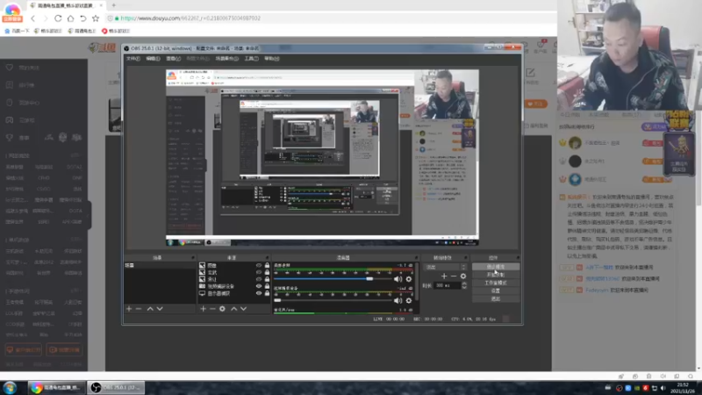The image size is (702, 395).
Task: Open source properties via Sources gear icon
Action: click(x=222, y=309)
